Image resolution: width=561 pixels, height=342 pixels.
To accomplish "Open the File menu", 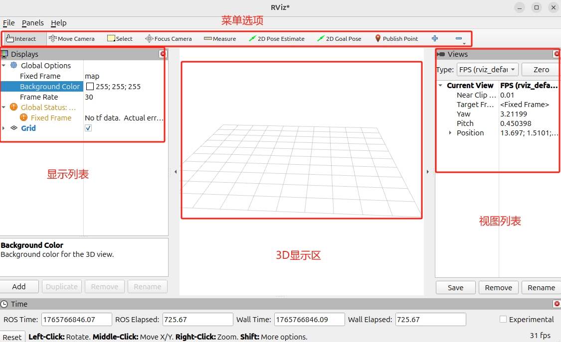I will coord(8,23).
